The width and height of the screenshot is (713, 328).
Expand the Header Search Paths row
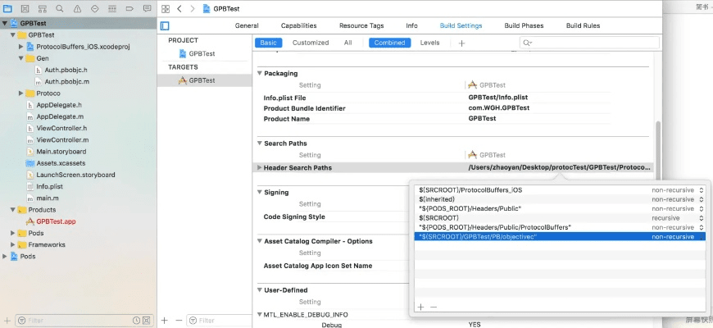coord(260,168)
